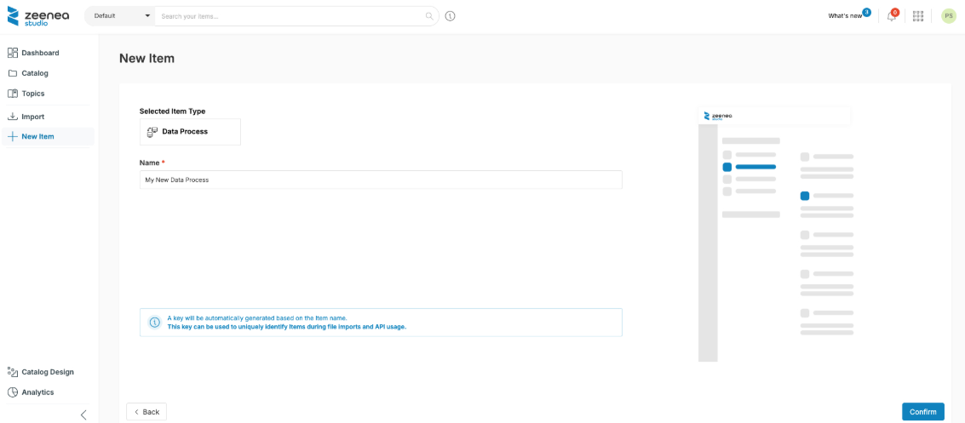Image resolution: width=965 pixels, height=423 pixels.
Task: Click the Data Process type icon
Action: [x=152, y=132]
